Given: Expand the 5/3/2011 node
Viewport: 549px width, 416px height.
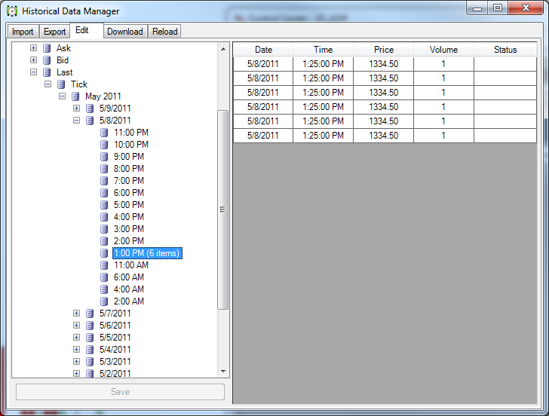Looking at the screenshot, I should click(77, 362).
